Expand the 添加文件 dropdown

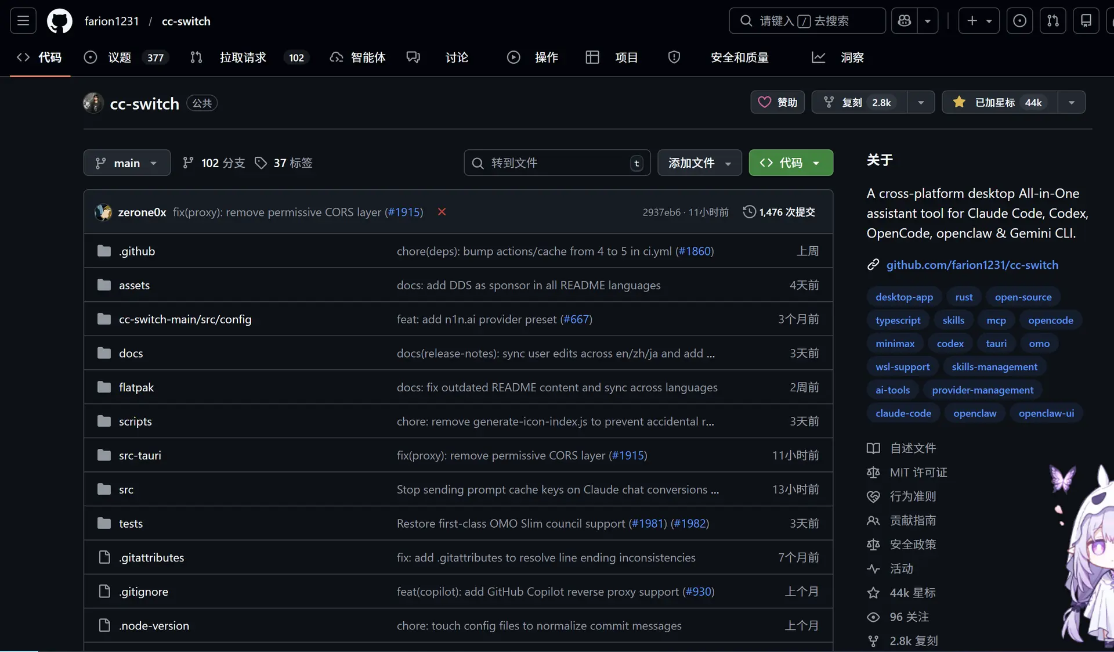pos(700,163)
